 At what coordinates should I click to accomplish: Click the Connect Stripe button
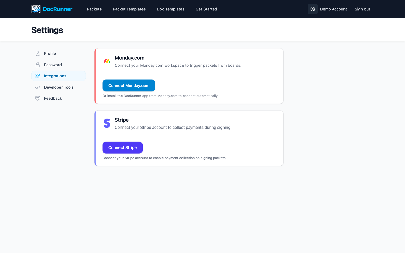coord(123,147)
